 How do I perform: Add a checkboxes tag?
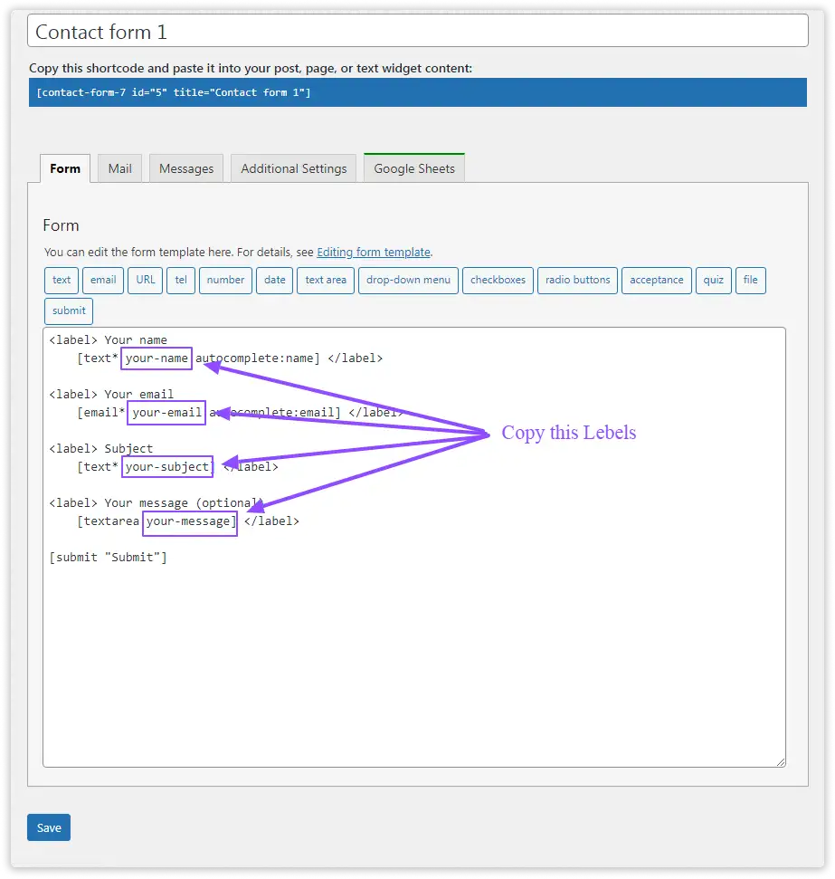[498, 281]
